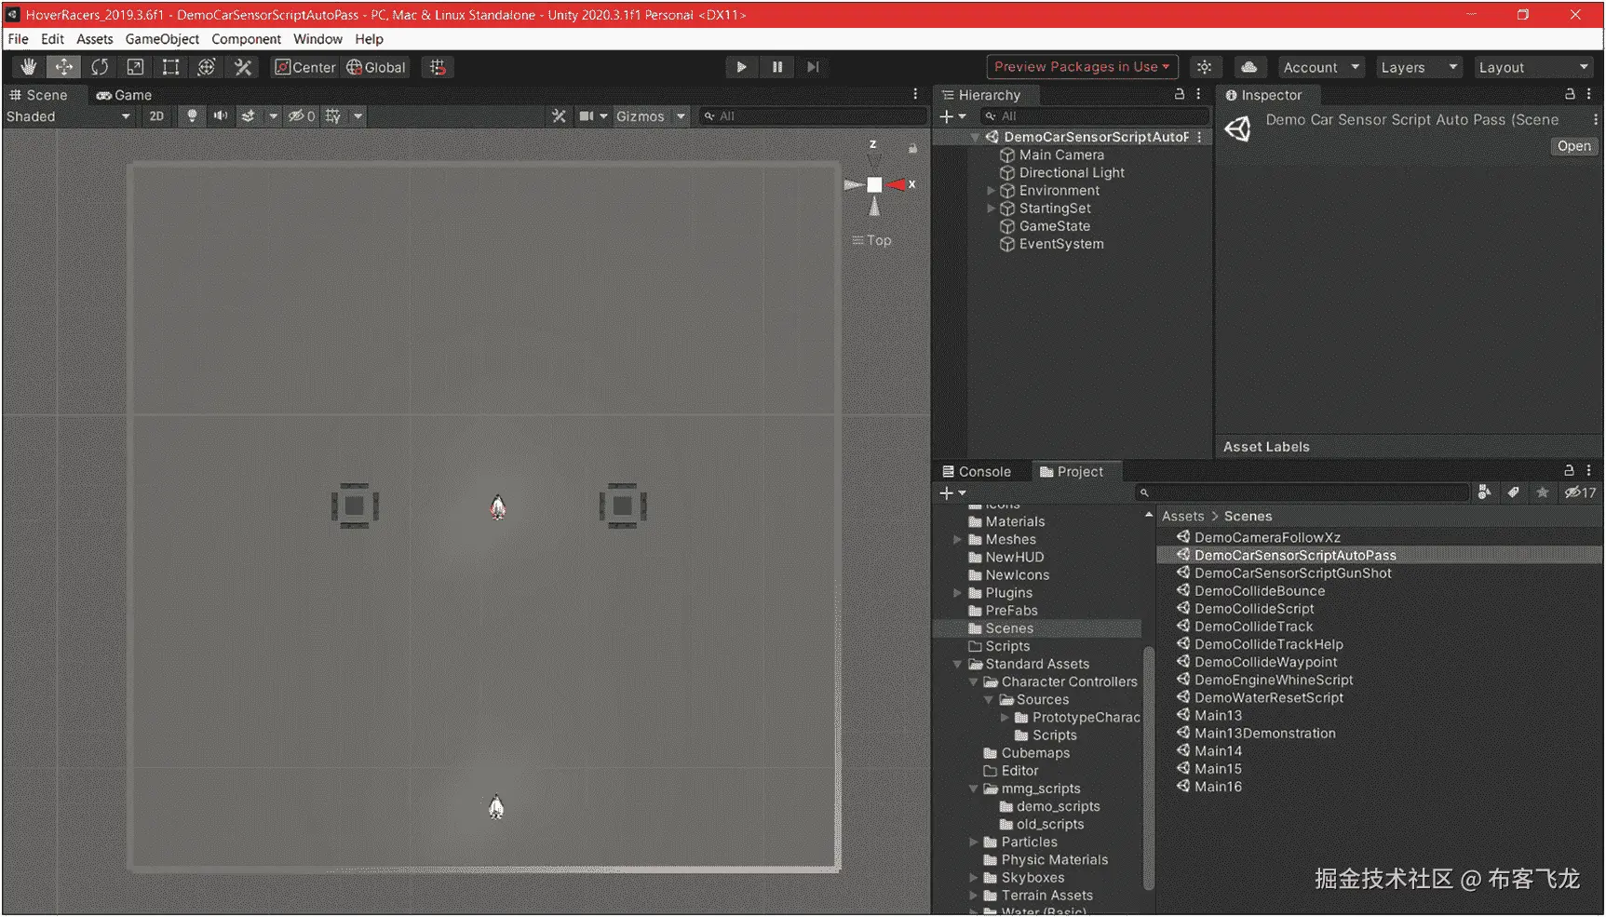Click the Pause button

(777, 67)
